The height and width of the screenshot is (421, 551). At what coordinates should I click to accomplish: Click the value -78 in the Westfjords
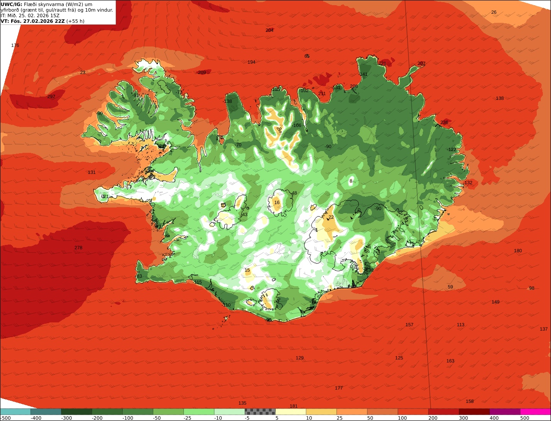179,92
